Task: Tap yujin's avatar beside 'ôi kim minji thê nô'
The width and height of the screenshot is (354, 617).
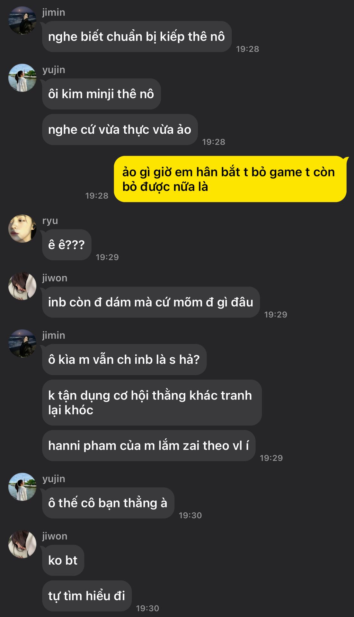Action: [22, 78]
